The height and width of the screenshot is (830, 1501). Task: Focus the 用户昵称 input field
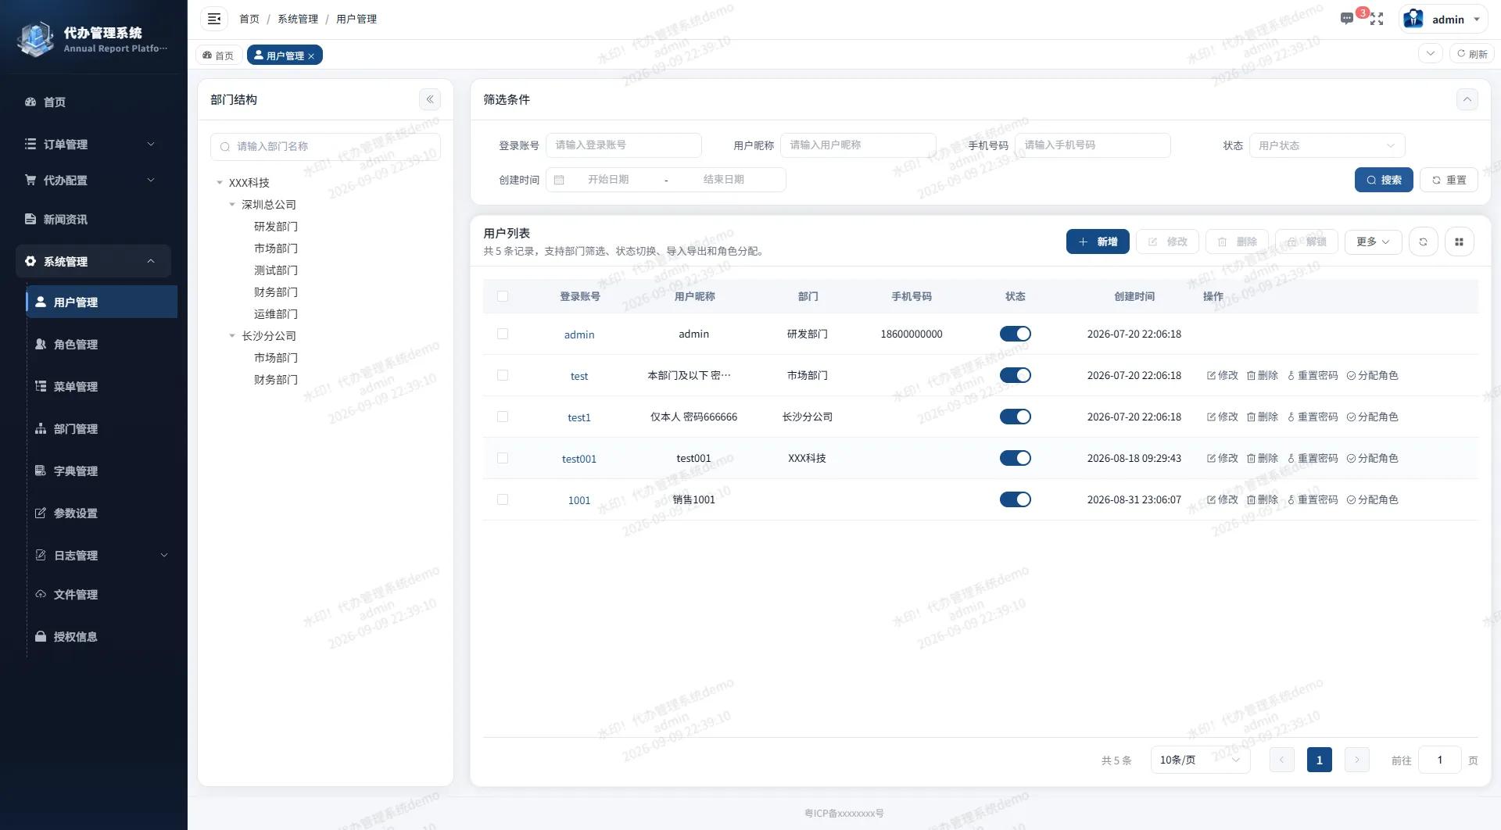click(x=858, y=145)
